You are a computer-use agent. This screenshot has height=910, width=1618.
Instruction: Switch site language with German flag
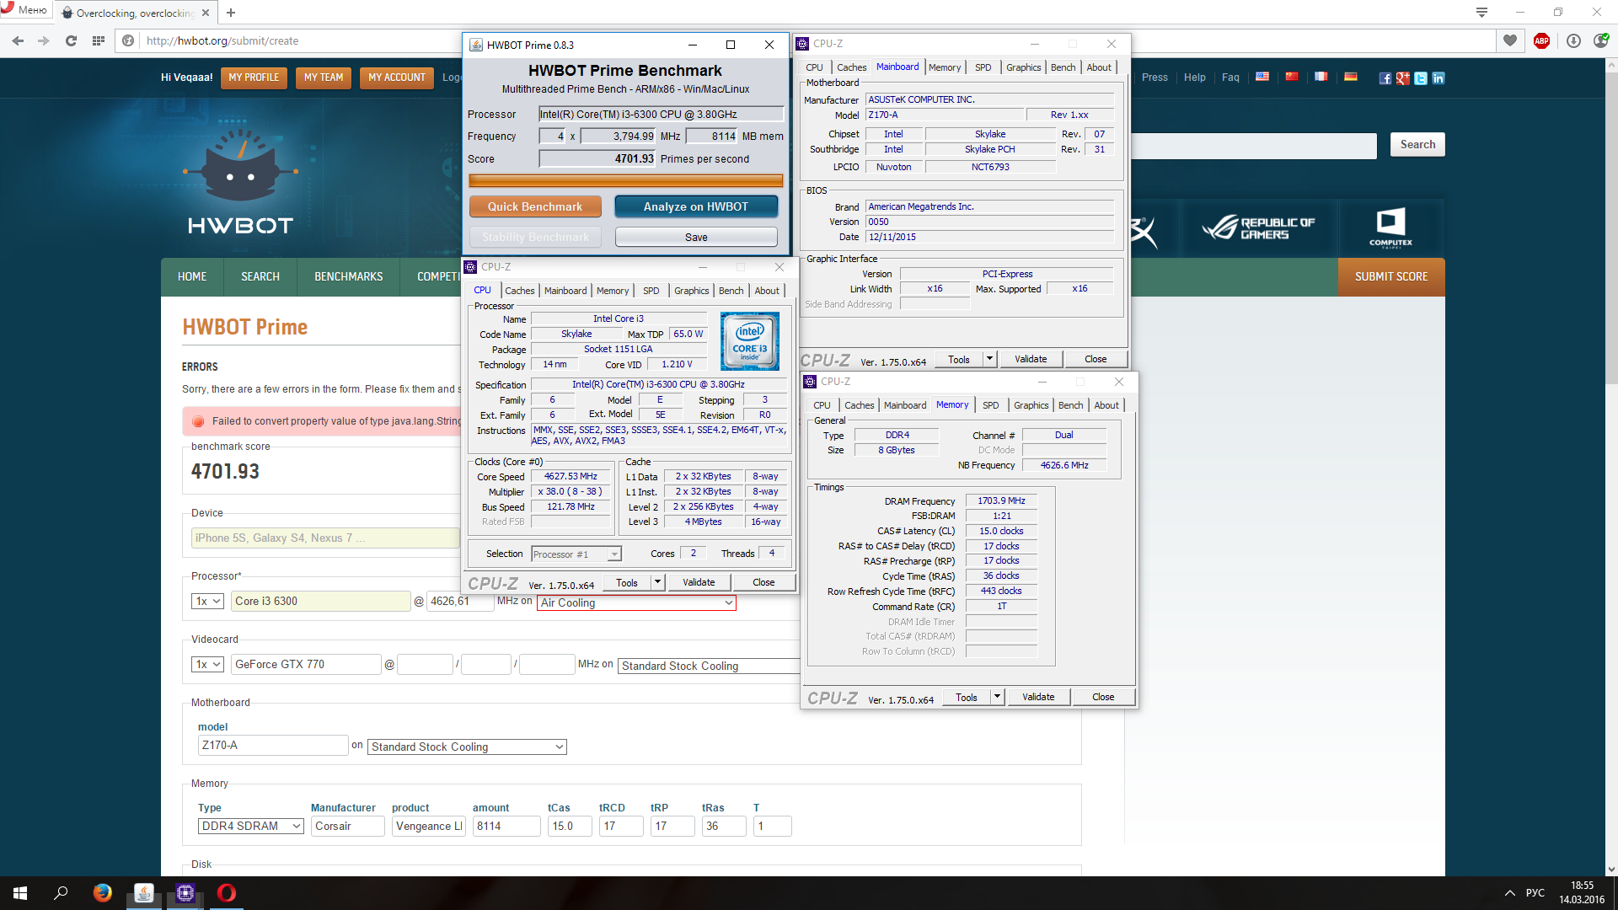click(1350, 77)
